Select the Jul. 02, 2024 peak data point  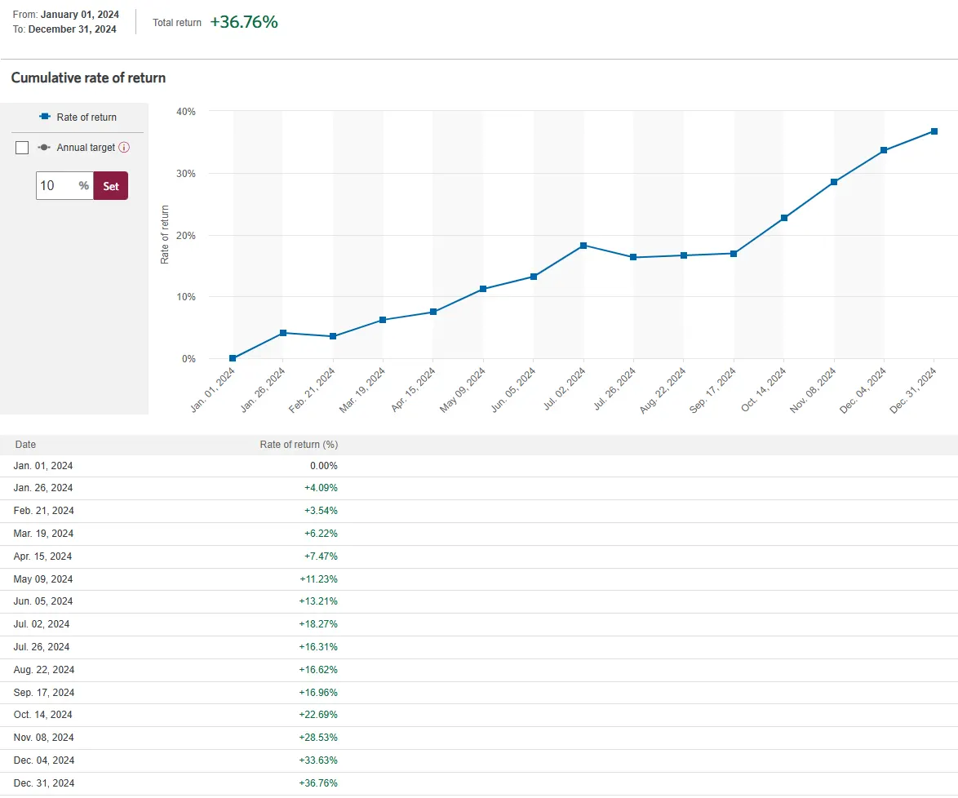pyautogui.click(x=583, y=245)
